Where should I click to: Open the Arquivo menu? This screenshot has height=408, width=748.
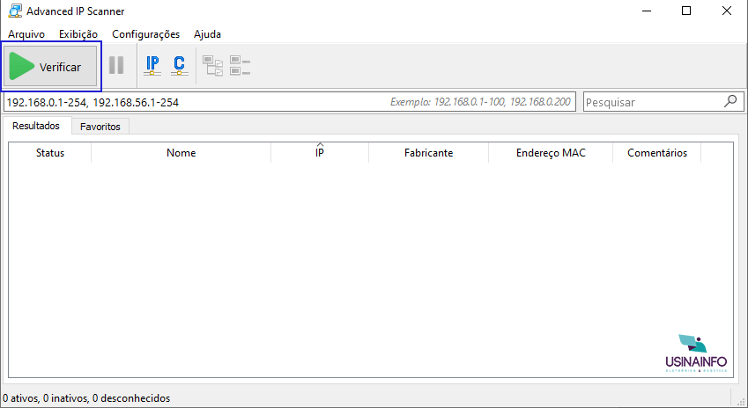pyautogui.click(x=26, y=34)
